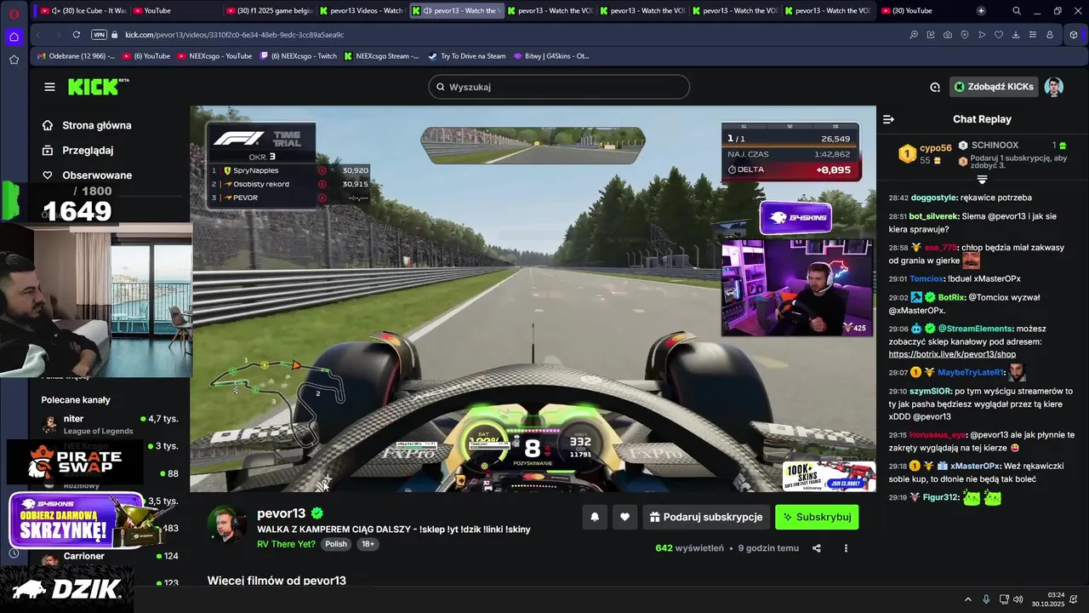Click the microphone icon in system tray
This screenshot has width=1089, height=613.
[986, 599]
